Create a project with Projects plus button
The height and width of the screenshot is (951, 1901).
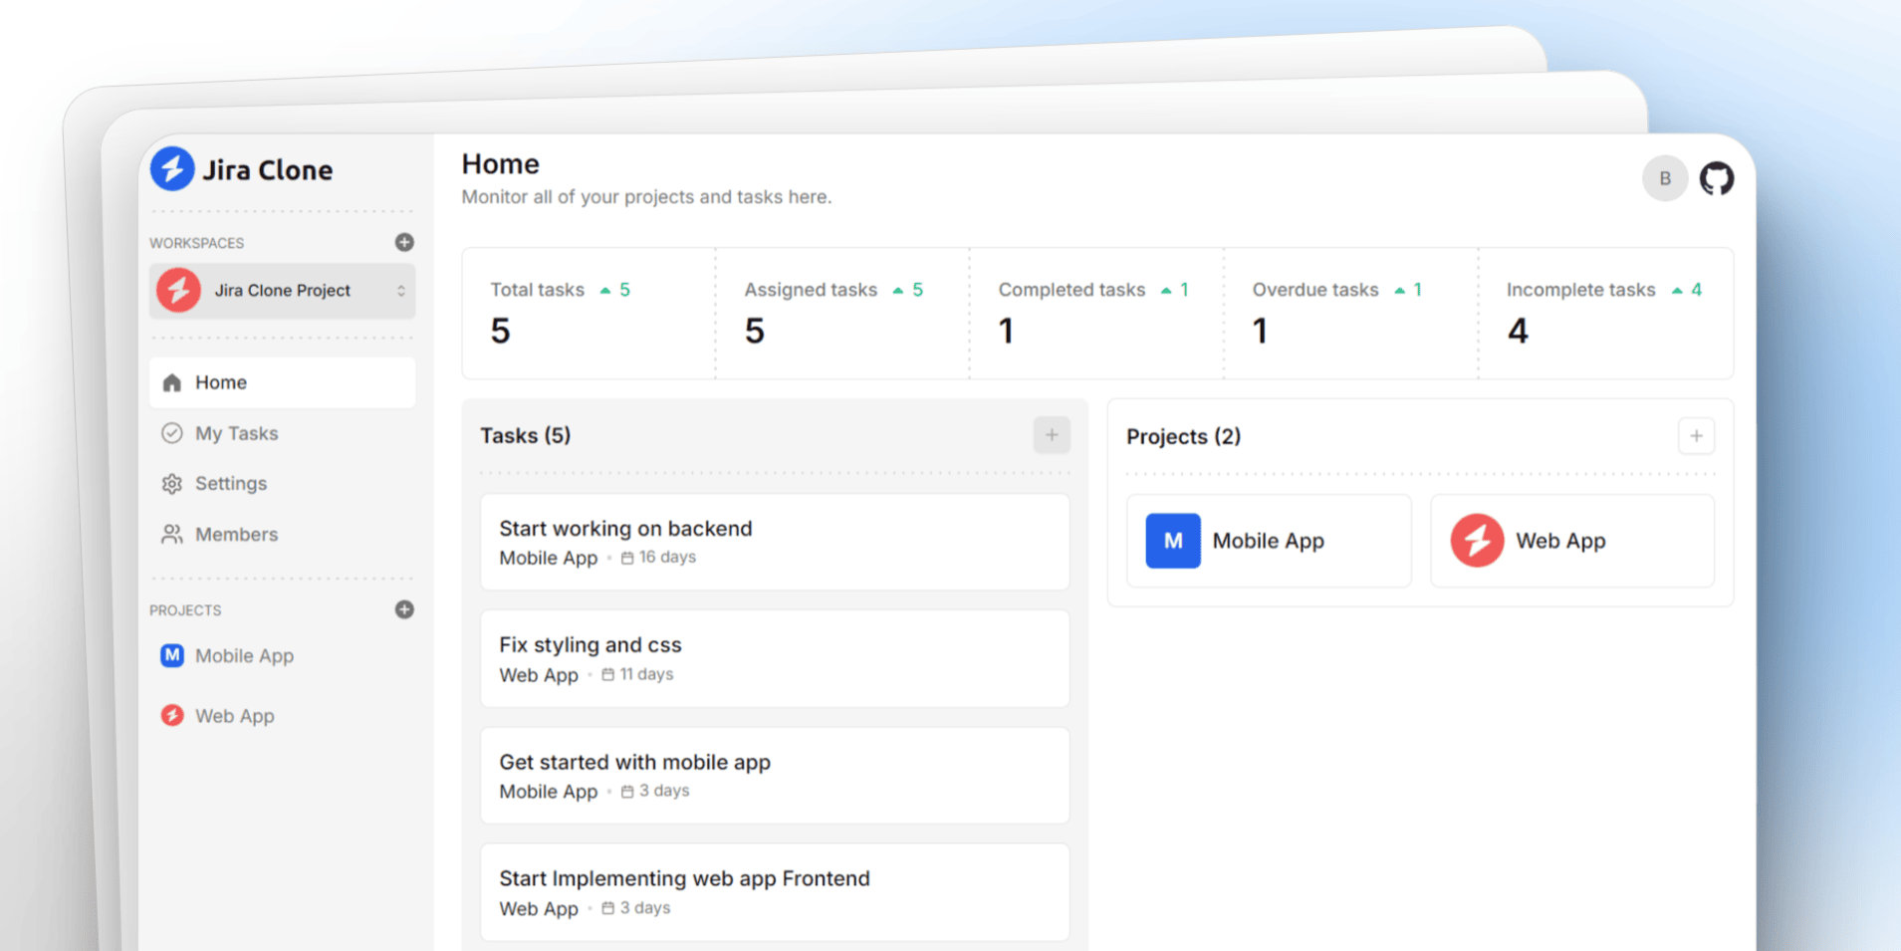[x=1696, y=436]
